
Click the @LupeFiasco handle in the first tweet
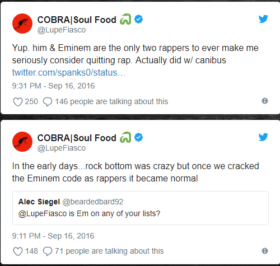(x=62, y=30)
